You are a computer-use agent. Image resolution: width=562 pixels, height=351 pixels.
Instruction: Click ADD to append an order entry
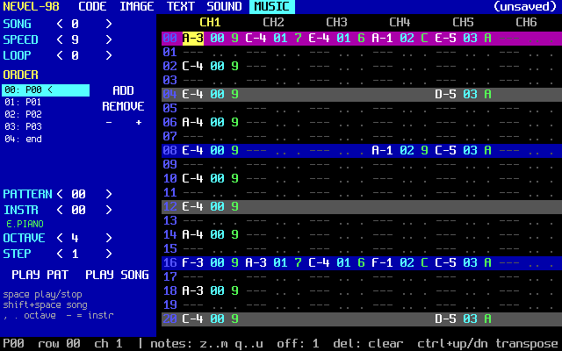[123, 90]
